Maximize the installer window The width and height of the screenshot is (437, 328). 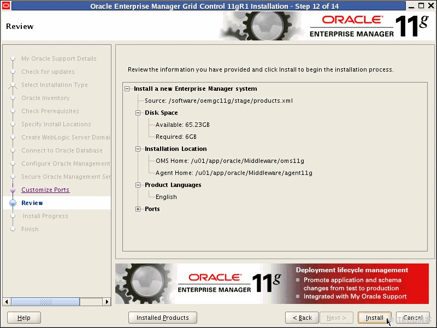pos(421,6)
